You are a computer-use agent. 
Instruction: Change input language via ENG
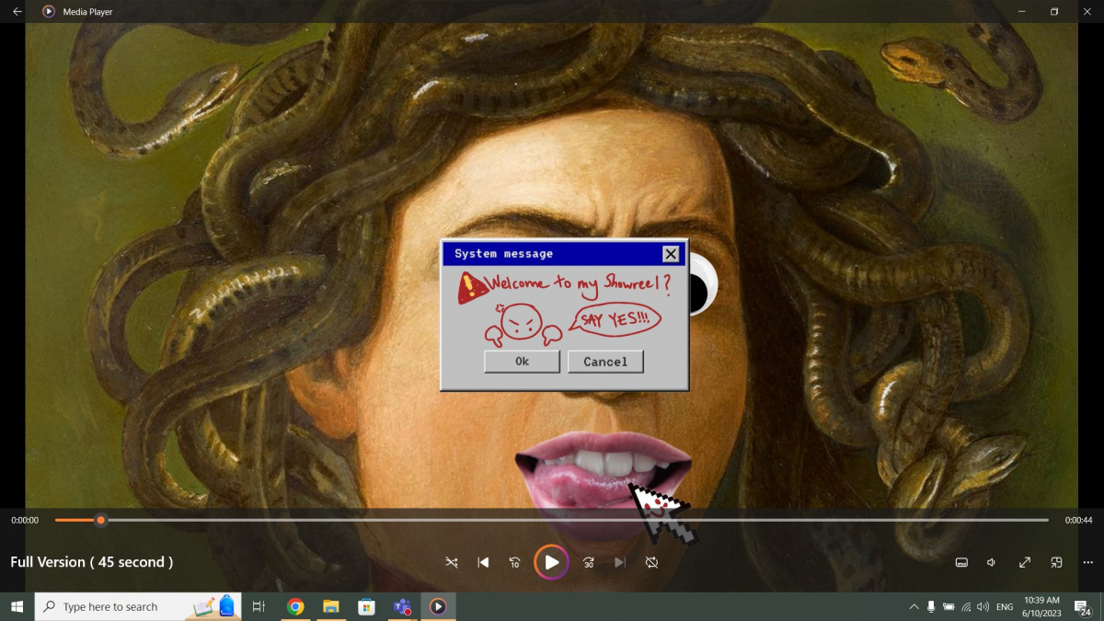pos(1006,607)
